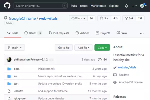This screenshot has height=100, width=150.
Task: View the 157 forks count
Action: 140,18
